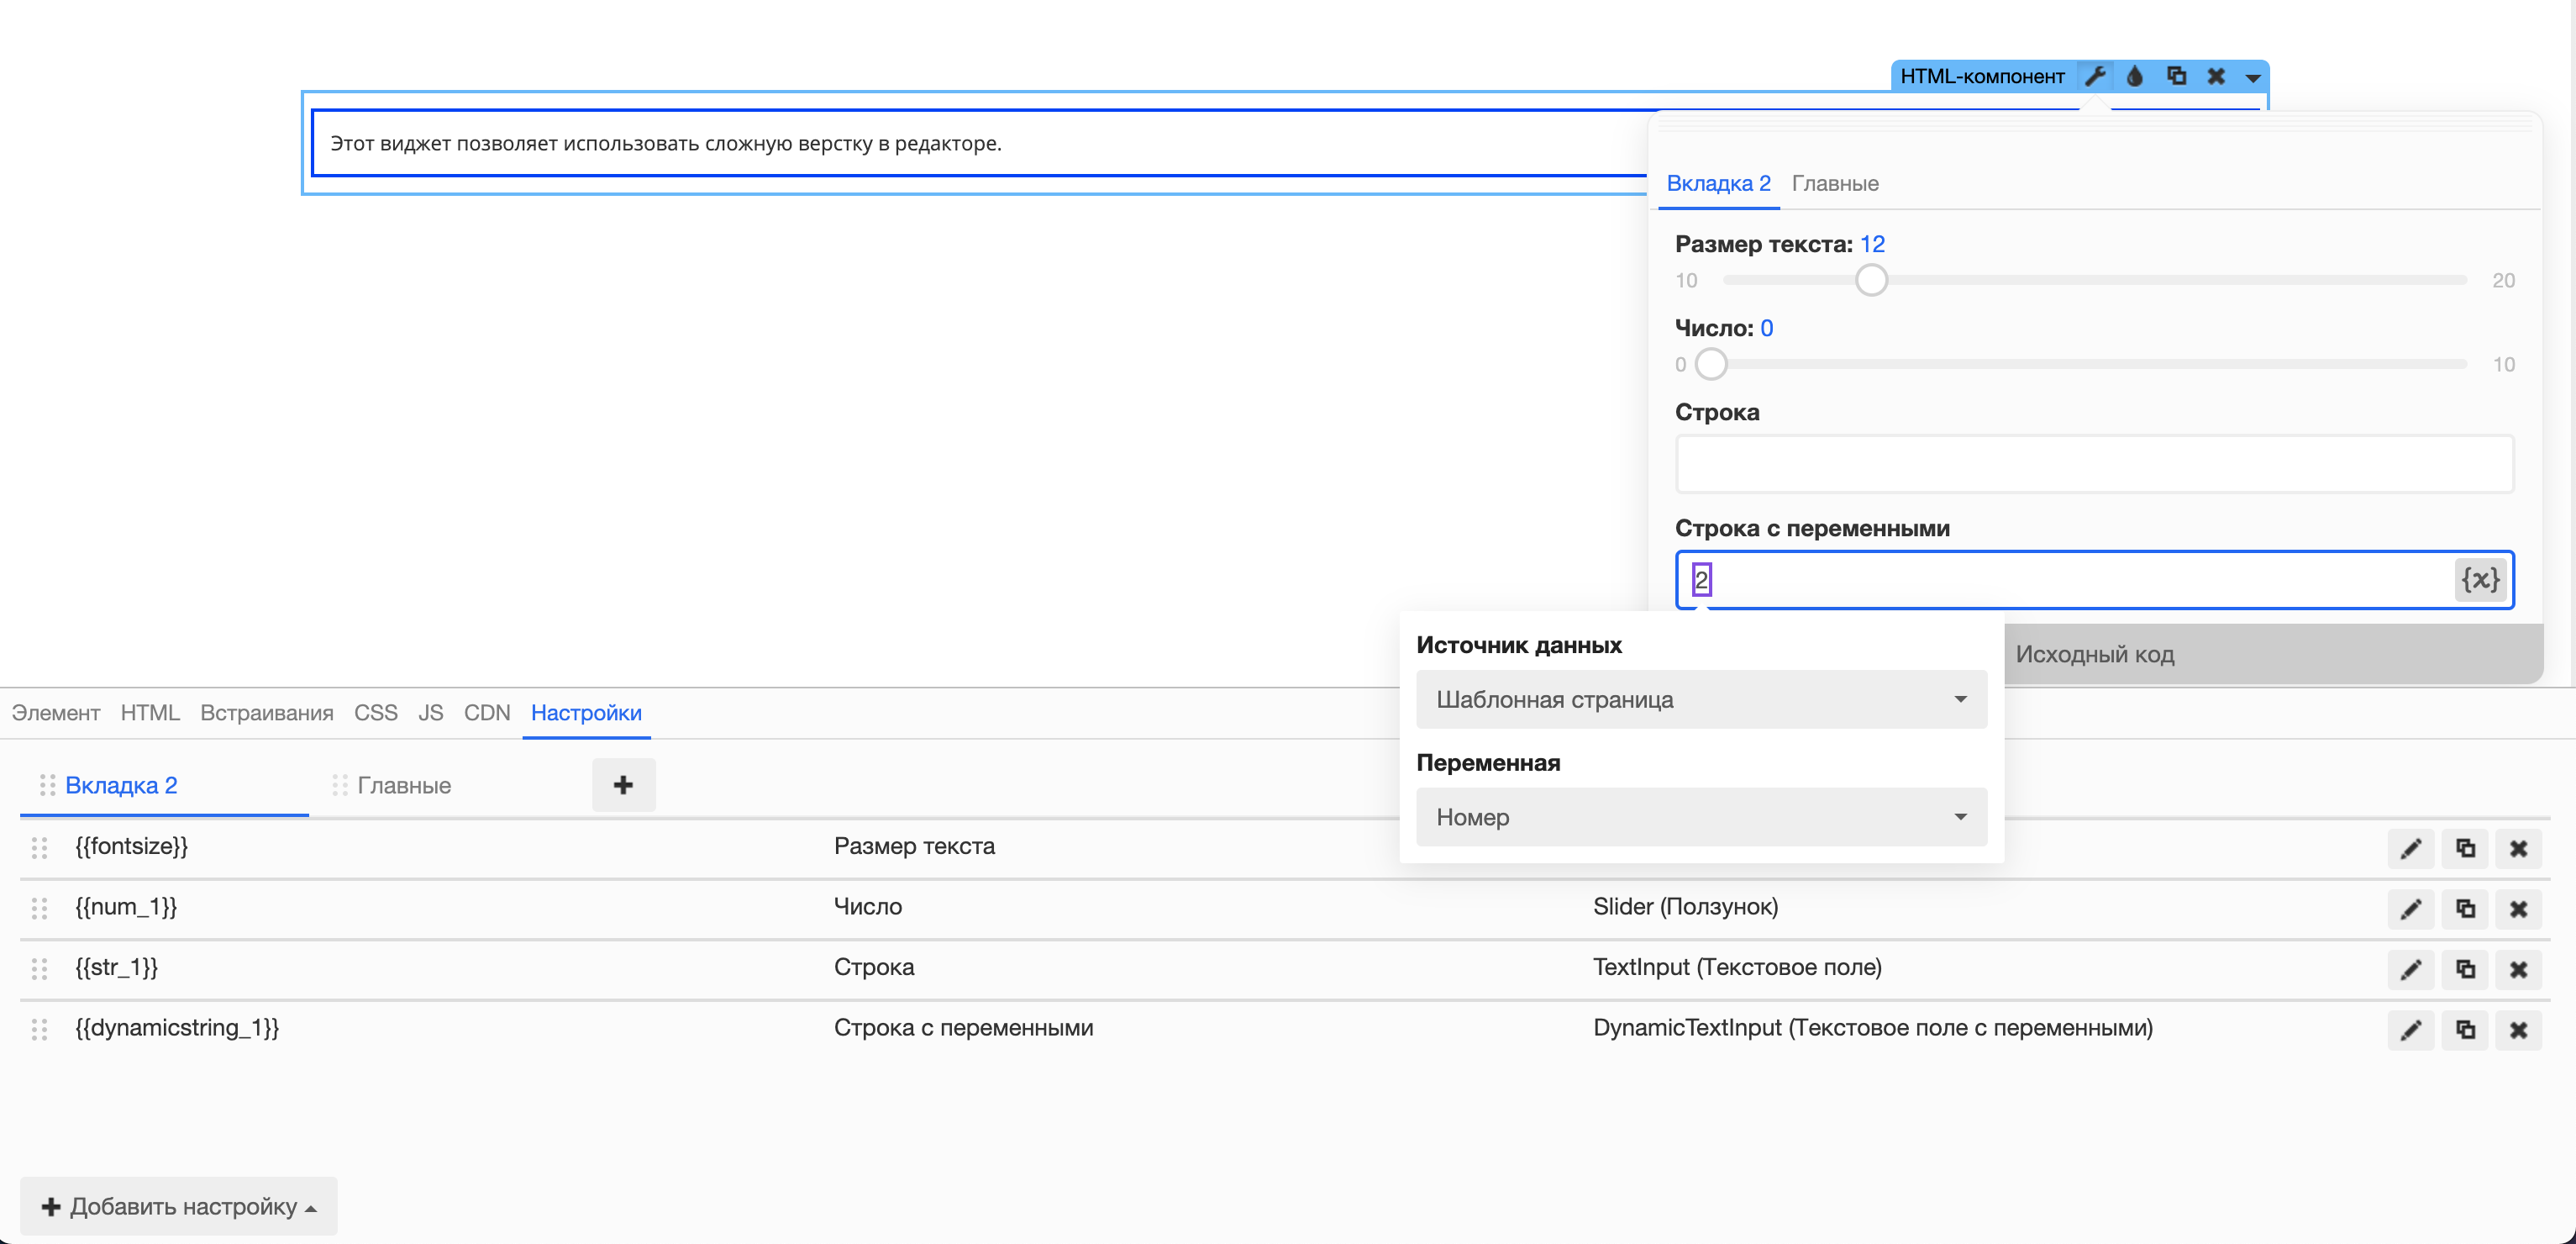The width and height of the screenshot is (2576, 1244).
Task: Remove the {{str_1}} setting
Action: tap(2518, 969)
